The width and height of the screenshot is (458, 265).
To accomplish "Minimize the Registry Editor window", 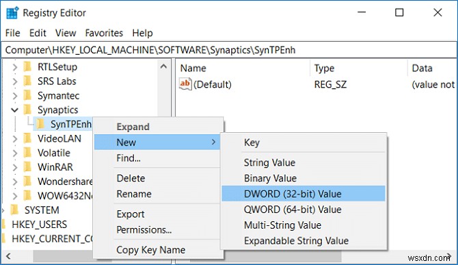I will tap(362, 12).
